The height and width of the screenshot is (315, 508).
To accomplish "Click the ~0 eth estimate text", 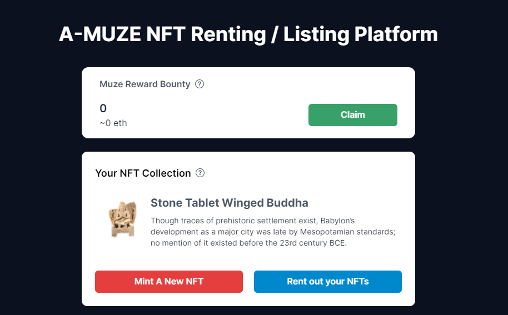I will coord(113,123).
